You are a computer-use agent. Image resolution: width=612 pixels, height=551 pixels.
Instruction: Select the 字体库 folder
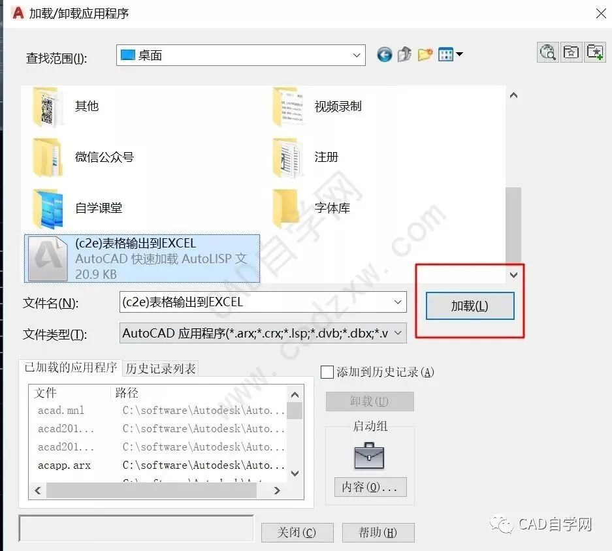(312, 208)
